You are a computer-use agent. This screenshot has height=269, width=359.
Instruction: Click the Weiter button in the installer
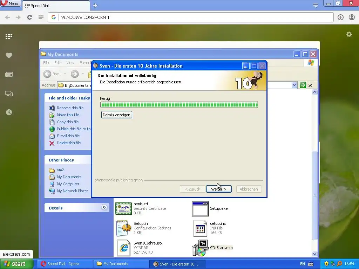(219, 189)
